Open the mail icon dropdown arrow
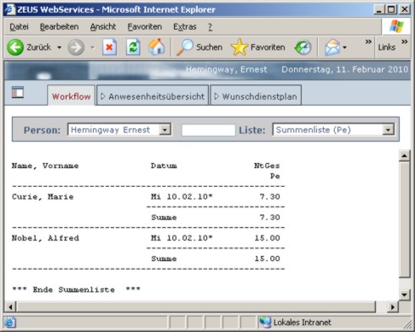The height and width of the screenshot is (332, 415). [x=345, y=47]
